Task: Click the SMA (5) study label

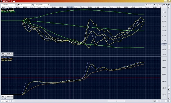Action: pyautogui.click(x=7, y=60)
